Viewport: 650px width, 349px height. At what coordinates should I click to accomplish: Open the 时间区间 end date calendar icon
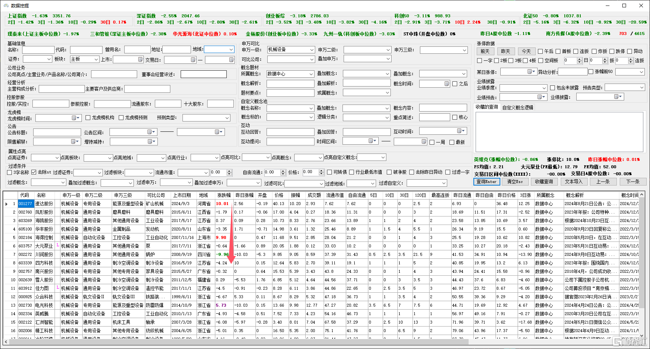tap(424, 141)
